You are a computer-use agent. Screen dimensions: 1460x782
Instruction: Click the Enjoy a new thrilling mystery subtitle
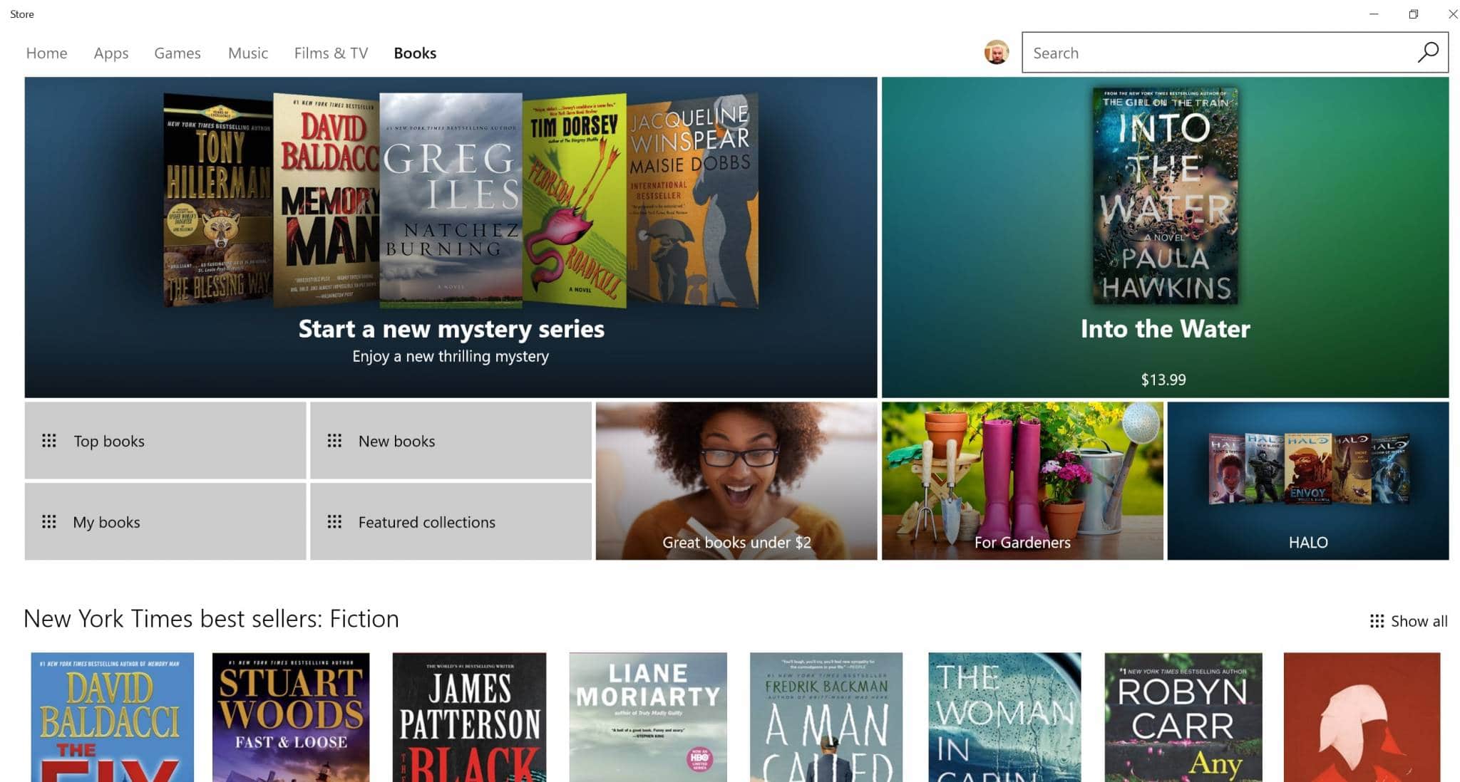451,356
